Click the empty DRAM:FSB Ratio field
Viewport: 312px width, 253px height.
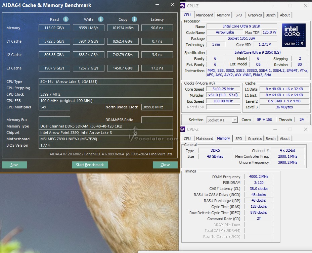[x=157, y=120]
